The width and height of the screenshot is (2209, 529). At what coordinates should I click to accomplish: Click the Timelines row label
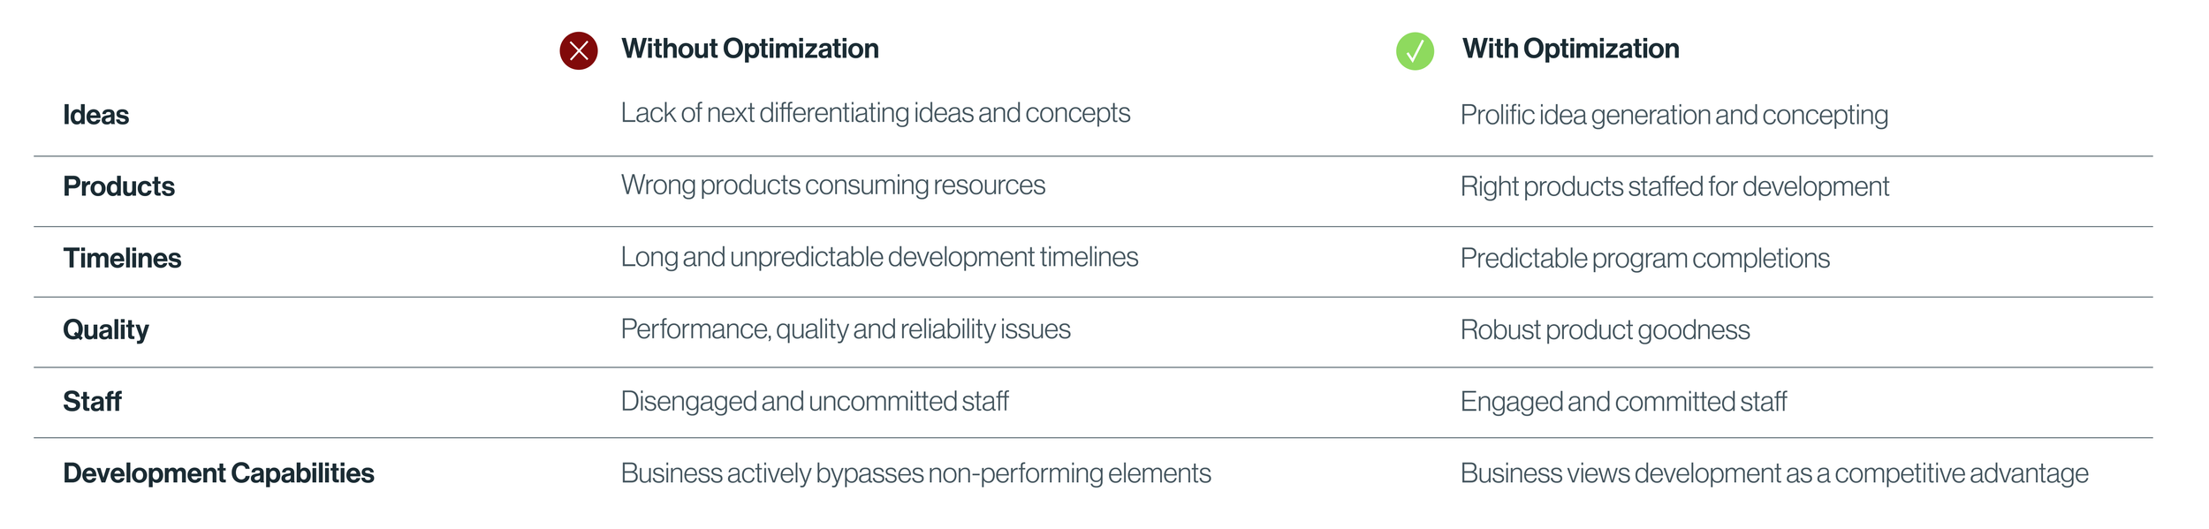click(122, 258)
